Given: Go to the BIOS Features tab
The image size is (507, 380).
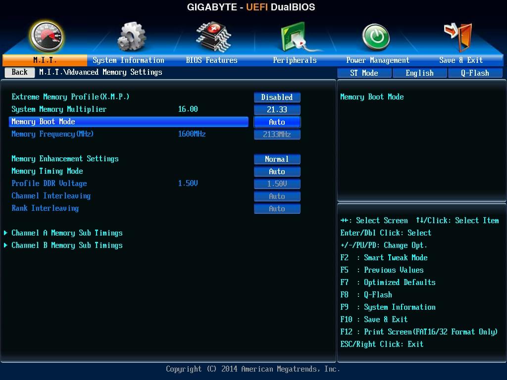Looking at the screenshot, I should coord(211,60).
